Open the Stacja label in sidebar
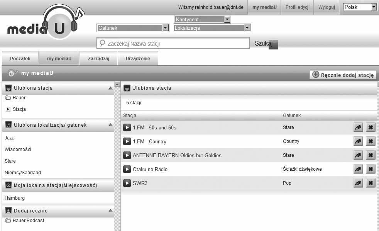The image size is (379, 231). pyautogui.click(x=19, y=109)
